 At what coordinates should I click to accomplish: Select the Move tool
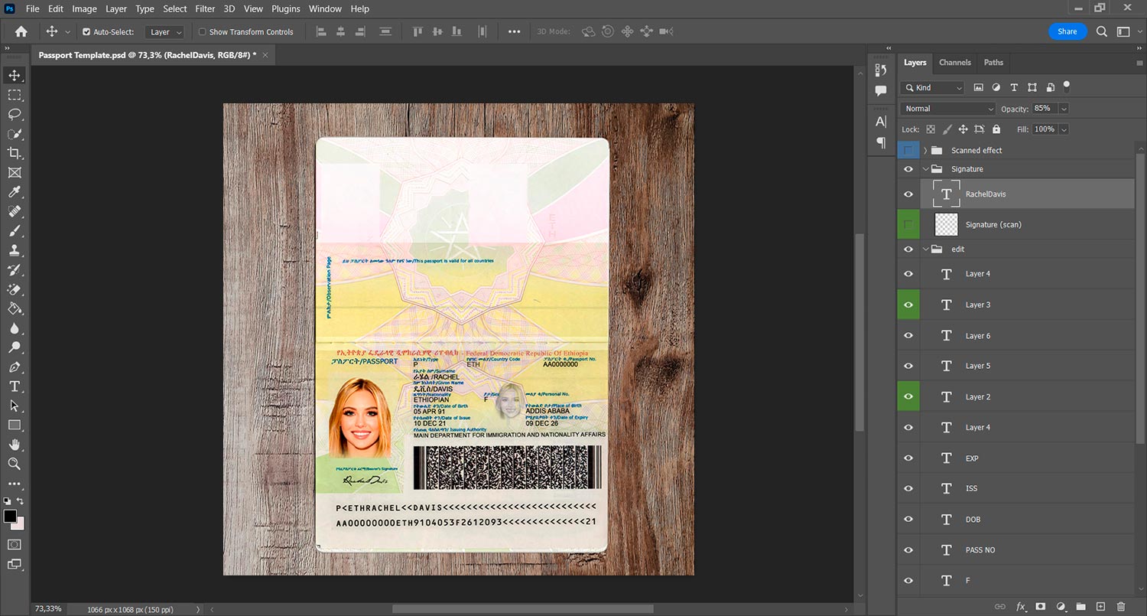pyautogui.click(x=15, y=75)
